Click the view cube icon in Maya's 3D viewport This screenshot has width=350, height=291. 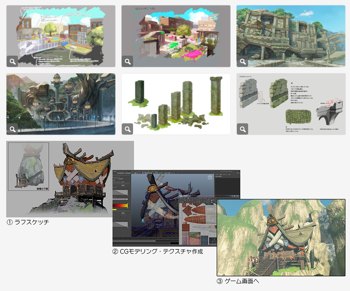pyautogui.click(x=210, y=177)
